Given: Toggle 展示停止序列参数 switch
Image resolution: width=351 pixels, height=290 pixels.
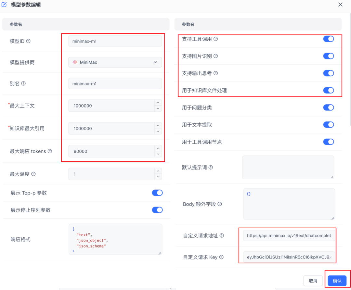Looking at the screenshot, I should click(157, 210).
